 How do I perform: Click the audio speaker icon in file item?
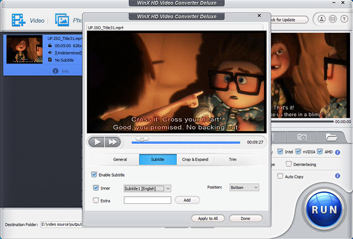50,53
